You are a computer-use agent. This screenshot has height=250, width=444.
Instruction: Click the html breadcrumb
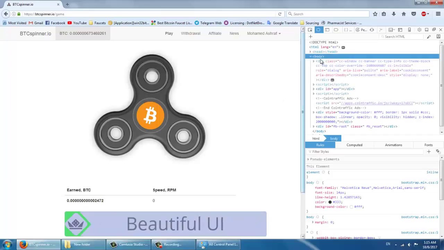click(x=316, y=139)
